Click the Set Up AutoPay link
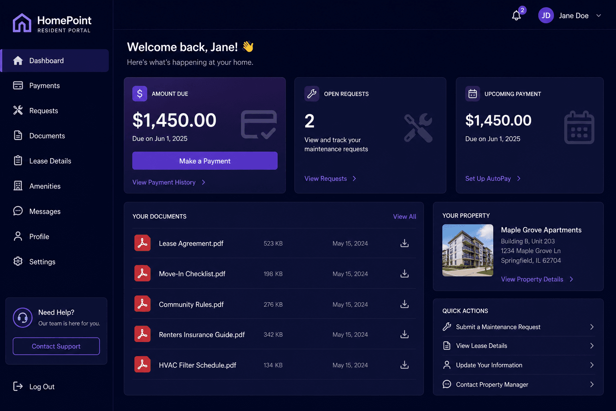Viewport: 616px width, 411px height. (488, 179)
